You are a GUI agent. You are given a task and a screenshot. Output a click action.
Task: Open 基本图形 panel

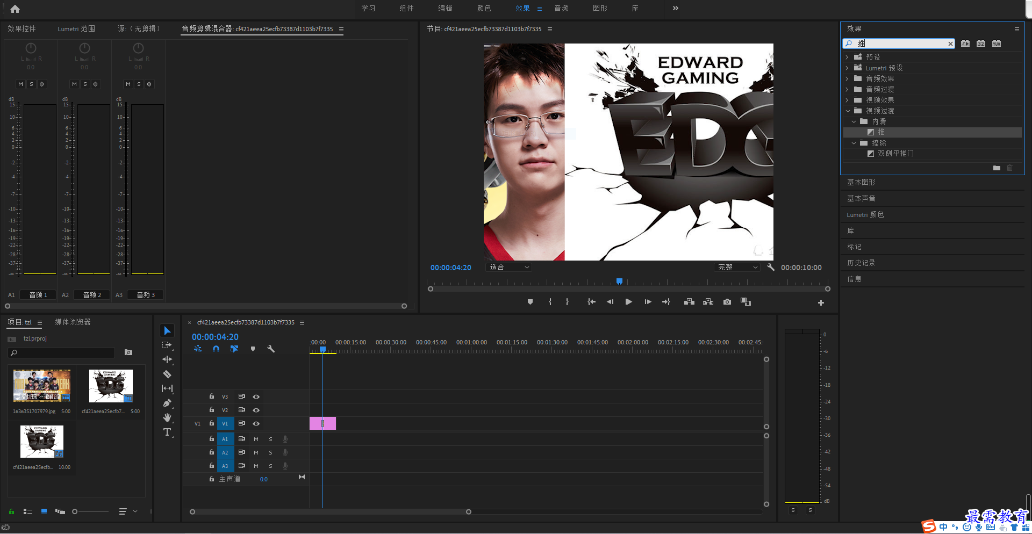pyautogui.click(x=861, y=182)
